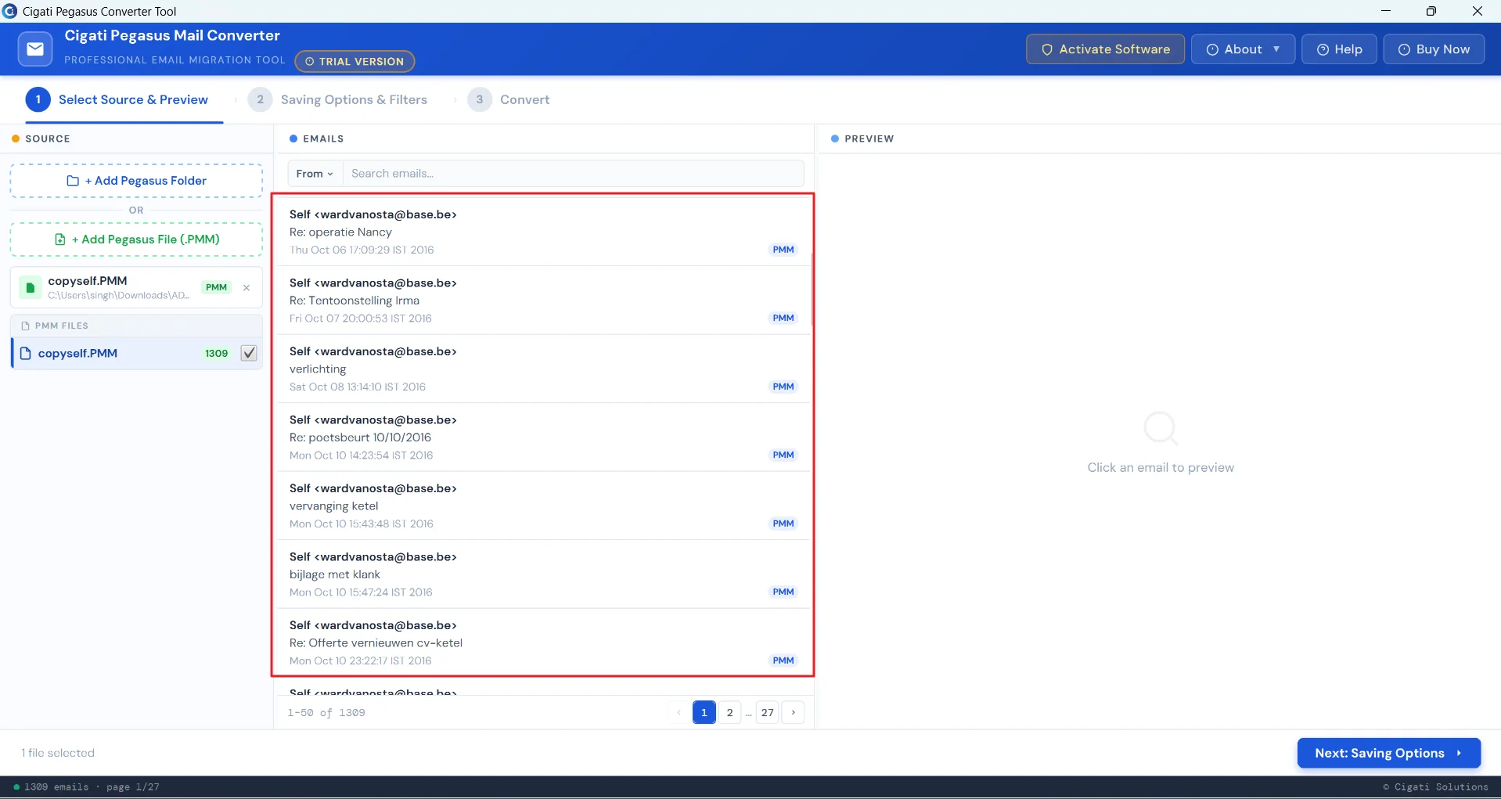The image size is (1501, 799).
Task: Click step number 3 circle icon
Action: point(480,99)
